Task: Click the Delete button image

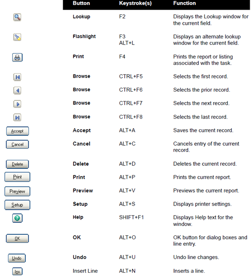Action: pyautogui.click(x=17, y=164)
